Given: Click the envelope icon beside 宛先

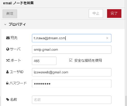Looking at the screenshot, I should pyautogui.click(x=8, y=38).
